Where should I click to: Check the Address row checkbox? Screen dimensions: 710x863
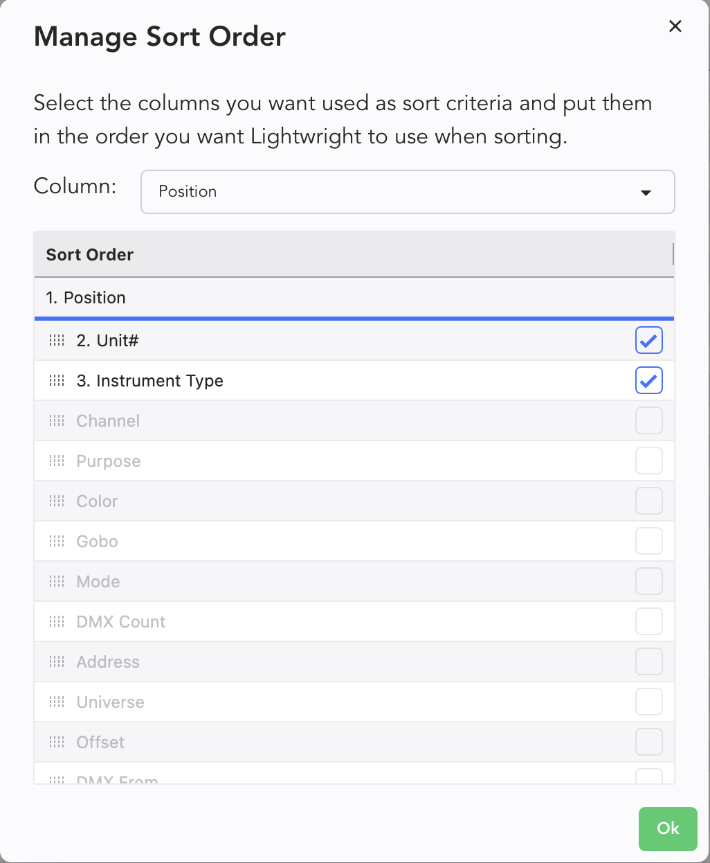[x=648, y=661]
